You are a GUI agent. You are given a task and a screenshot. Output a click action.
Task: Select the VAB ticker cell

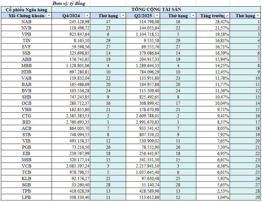click(26, 78)
